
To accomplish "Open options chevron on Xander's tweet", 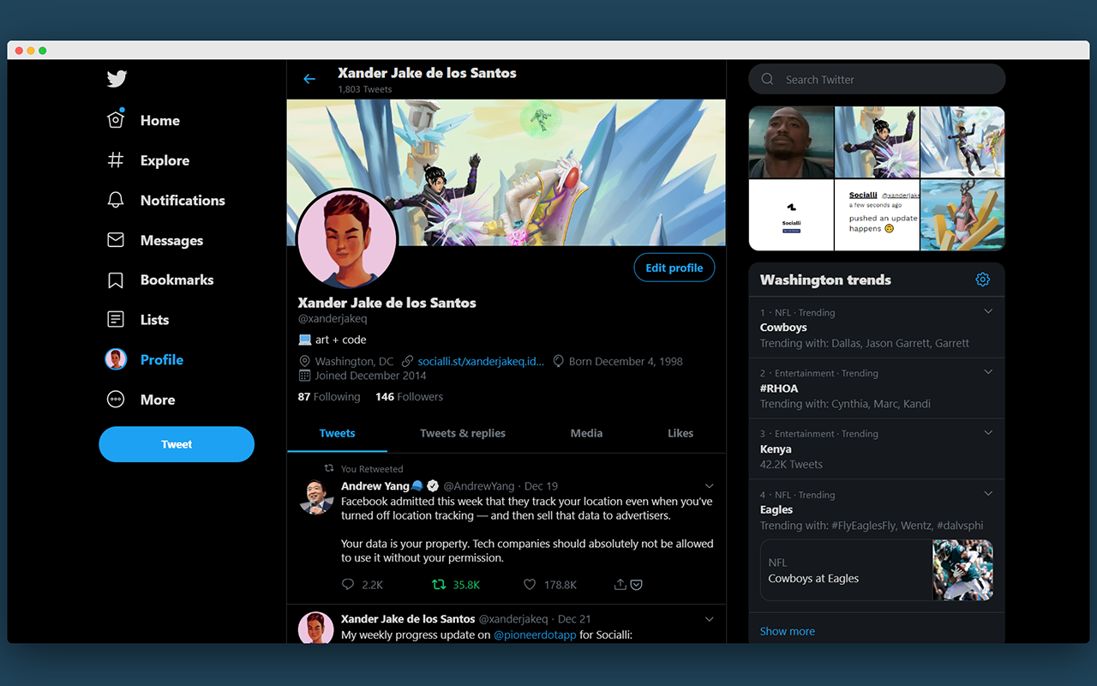I will pos(709,619).
